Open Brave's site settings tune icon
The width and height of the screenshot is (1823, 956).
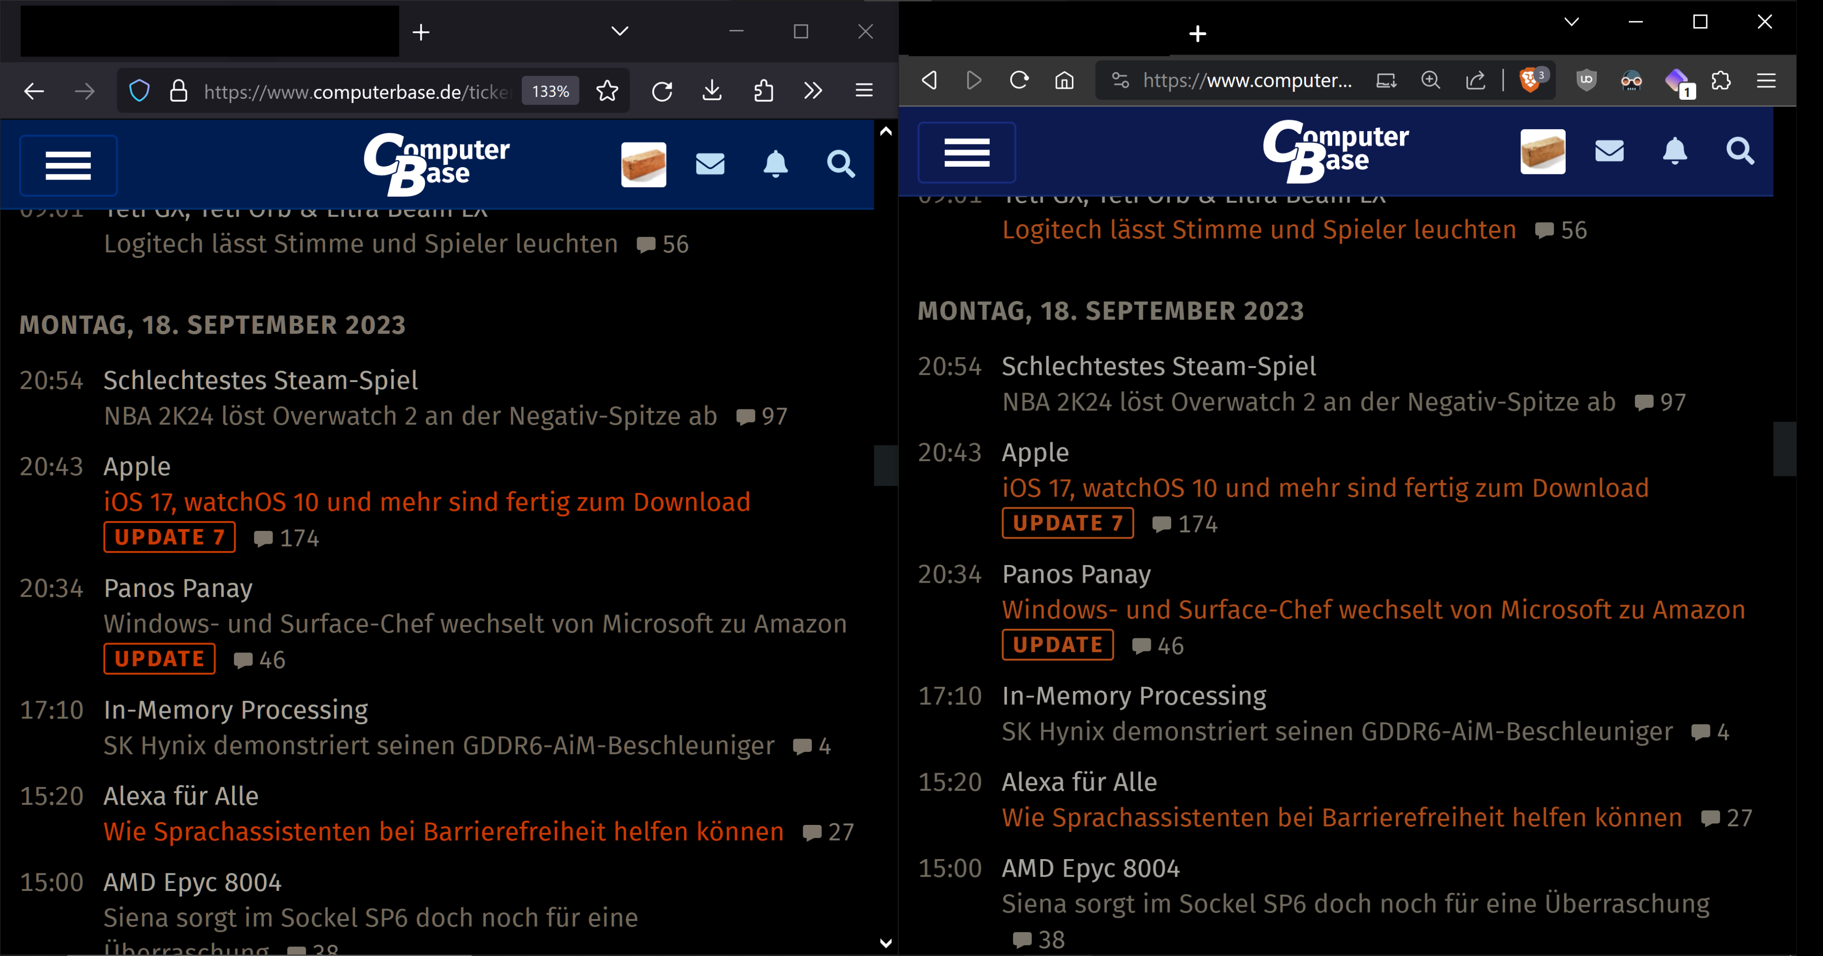pyautogui.click(x=1120, y=81)
